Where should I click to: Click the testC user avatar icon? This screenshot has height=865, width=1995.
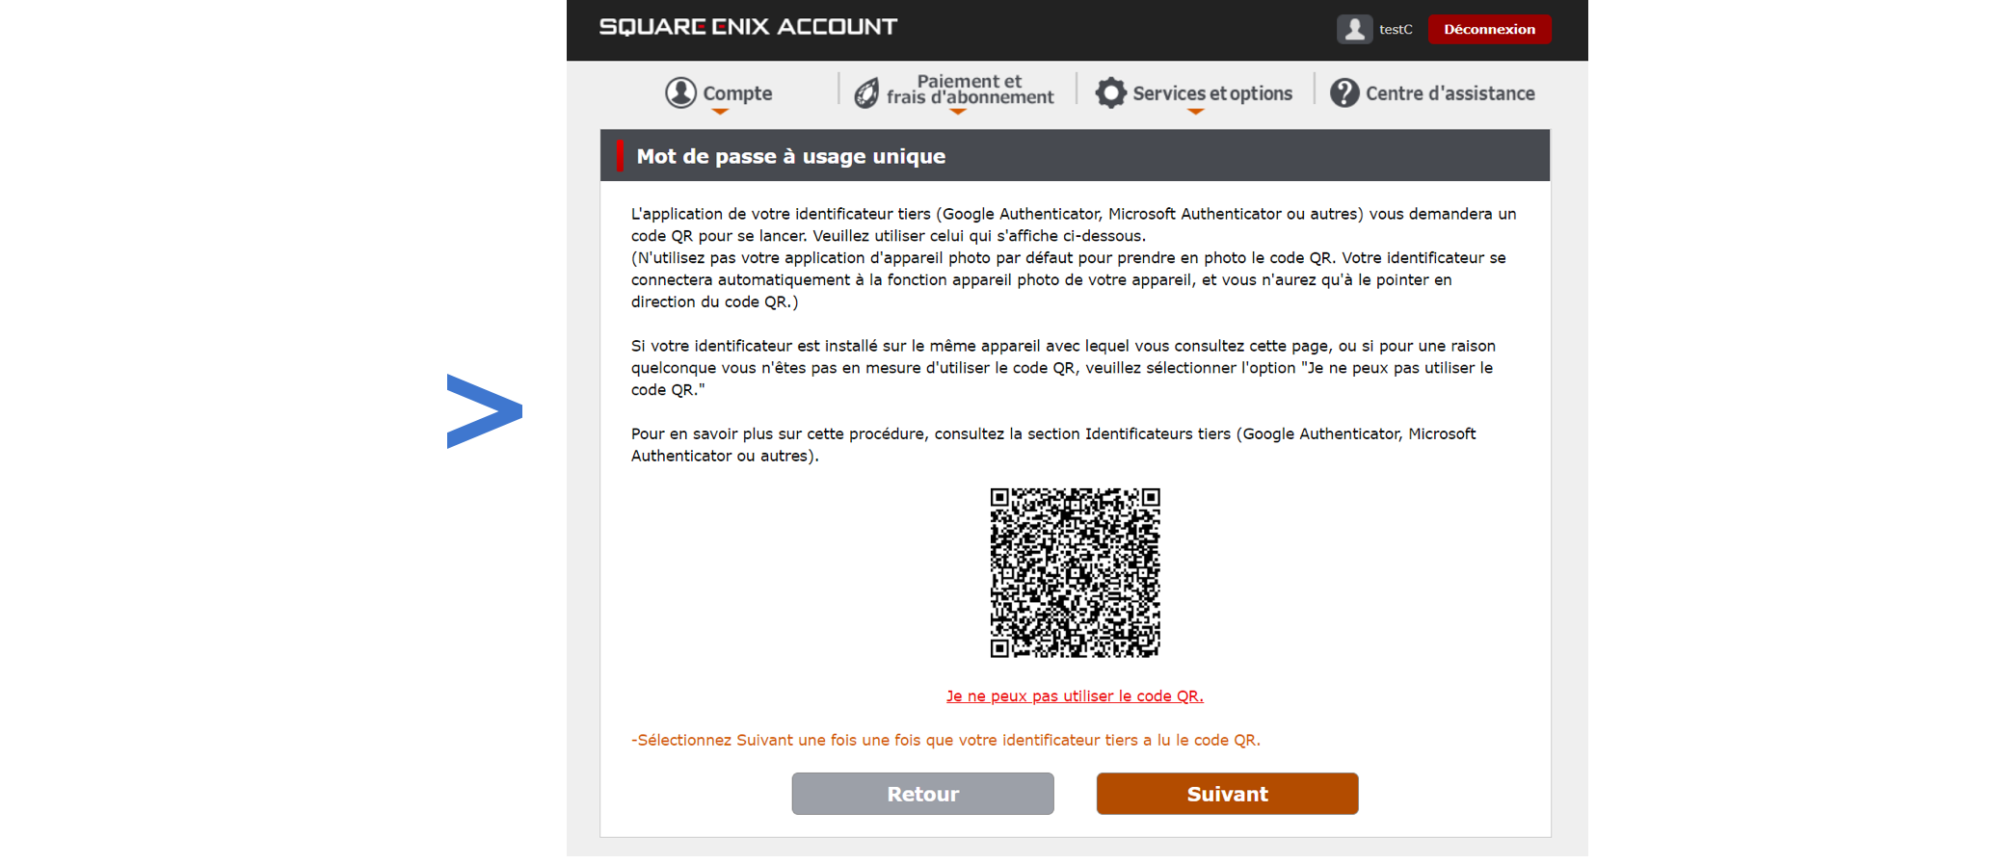pyautogui.click(x=1354, y=29)
